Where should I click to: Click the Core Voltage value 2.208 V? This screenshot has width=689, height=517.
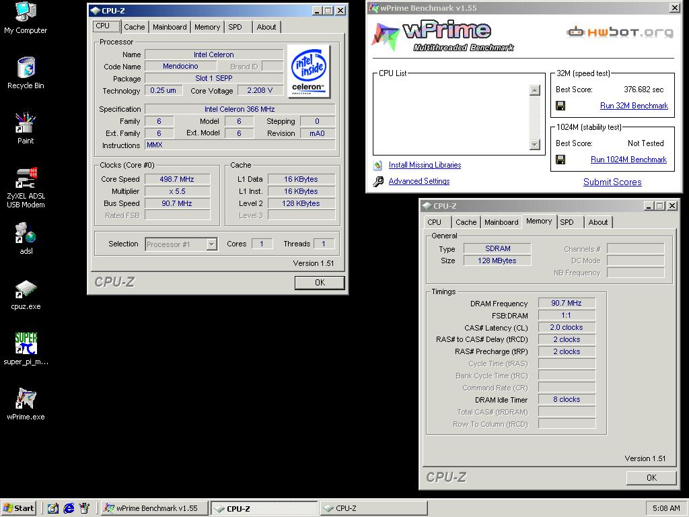[x=260, y=90]
